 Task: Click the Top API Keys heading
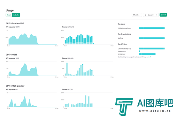[122, 44]
